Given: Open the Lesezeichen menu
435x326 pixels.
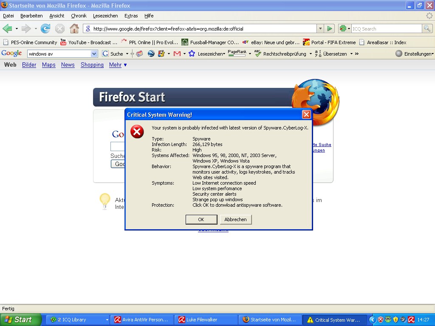Looking at the screenshot, I should pos(105,16).
